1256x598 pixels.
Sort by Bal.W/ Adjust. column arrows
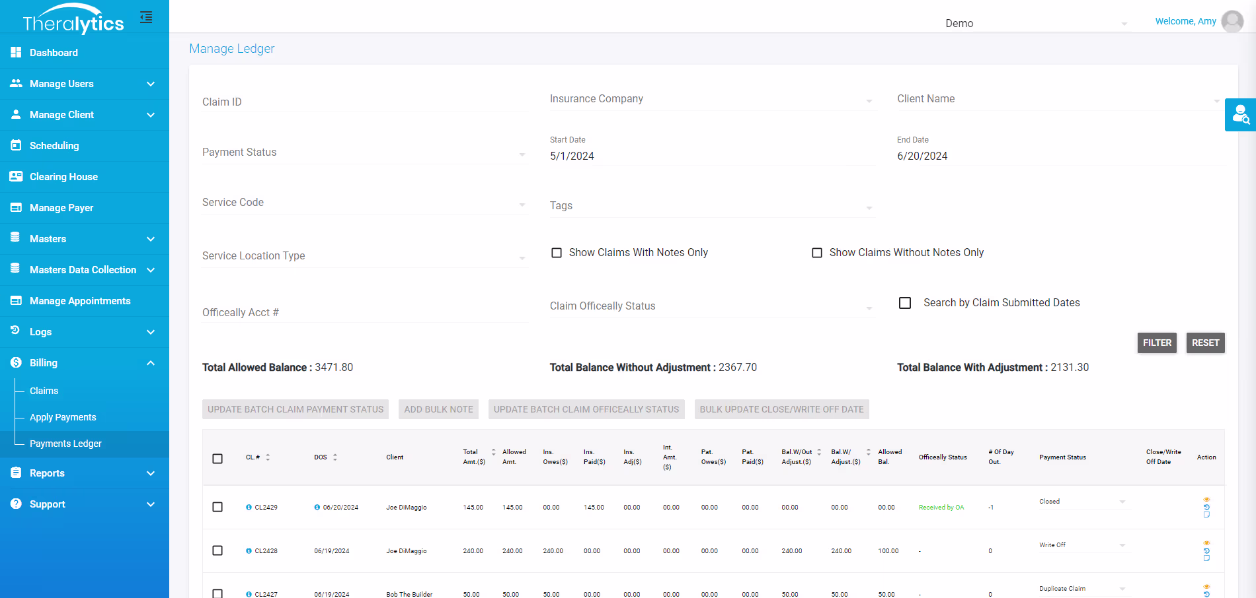pos(869,452)
